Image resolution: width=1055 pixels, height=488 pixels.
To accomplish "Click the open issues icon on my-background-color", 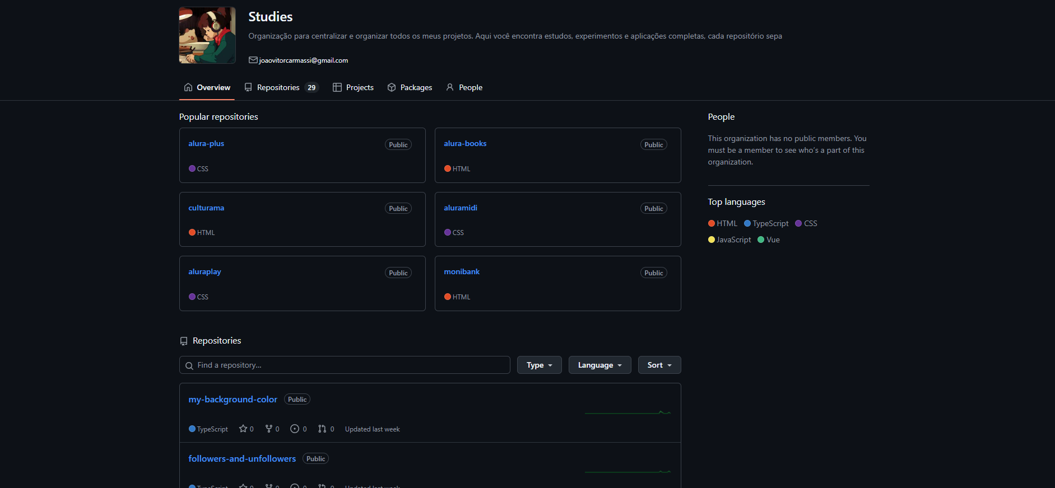I will [295, 429].
